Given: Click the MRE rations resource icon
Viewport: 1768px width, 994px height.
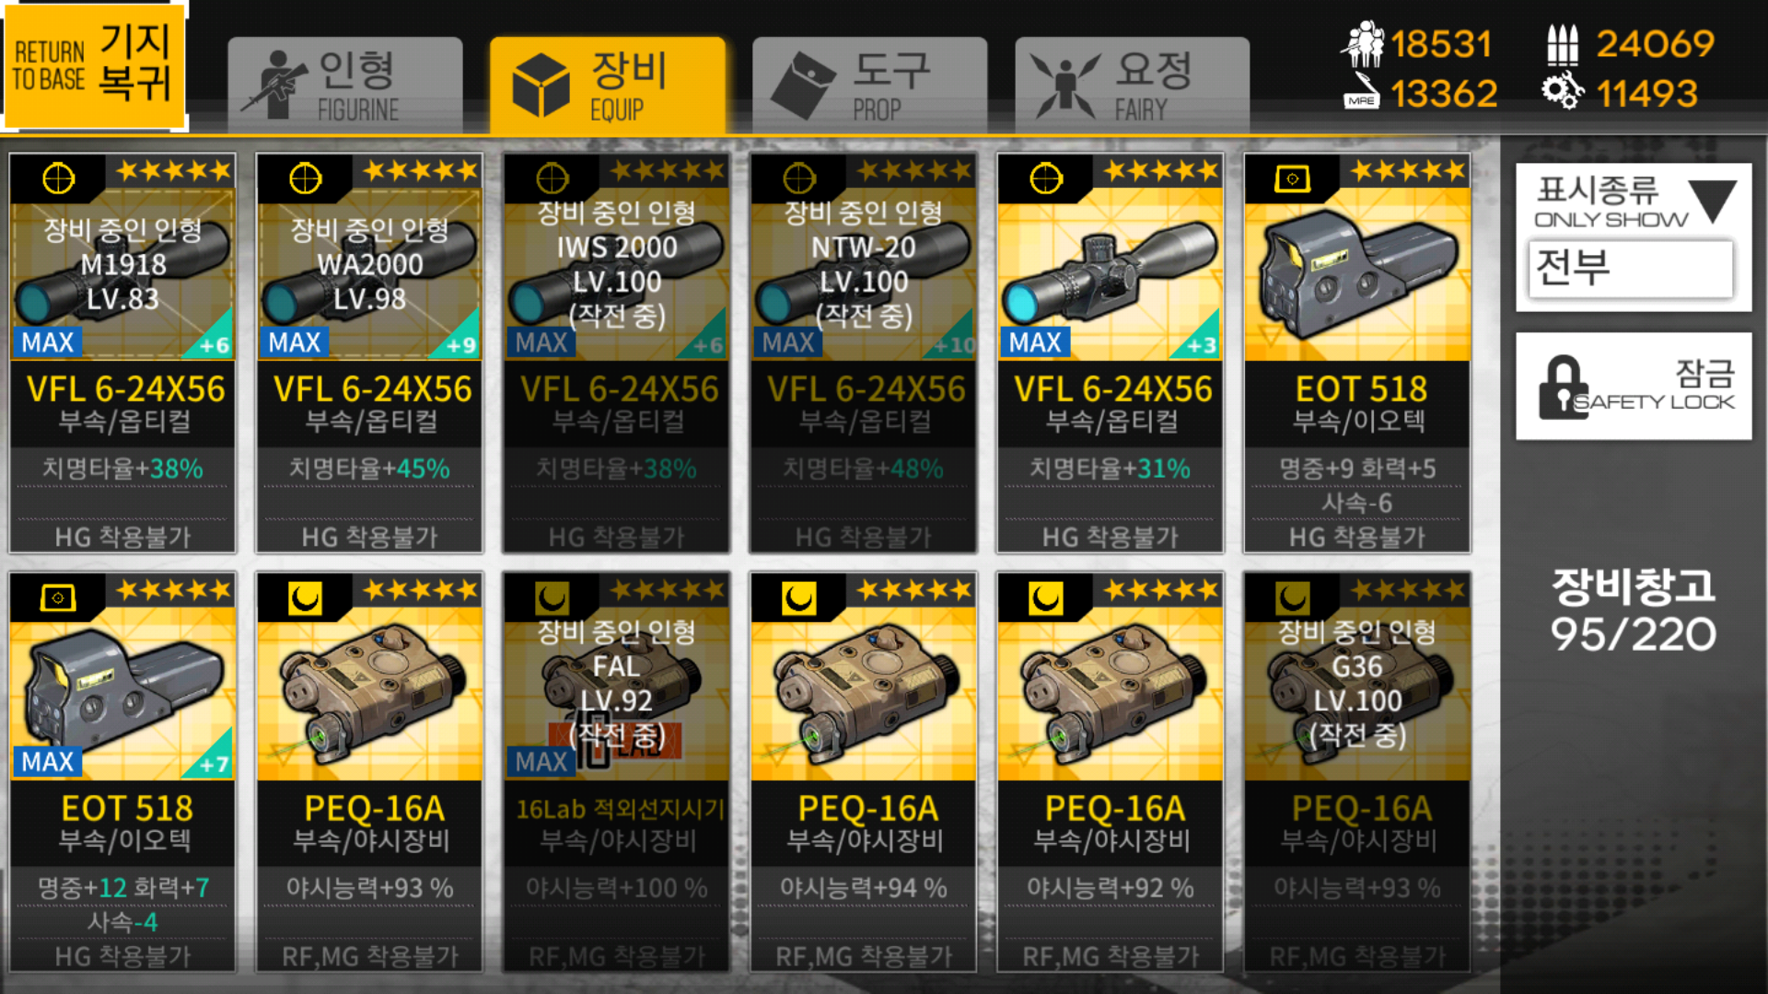Looking at the screenshot, I should click(1362, 93).
